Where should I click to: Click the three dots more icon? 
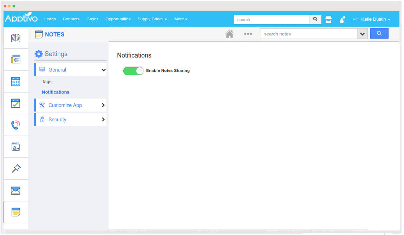tap(248, 34)
